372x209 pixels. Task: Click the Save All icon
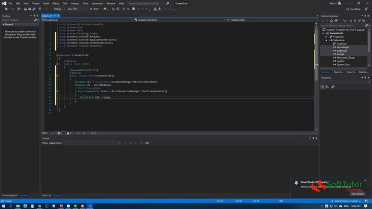34,9
